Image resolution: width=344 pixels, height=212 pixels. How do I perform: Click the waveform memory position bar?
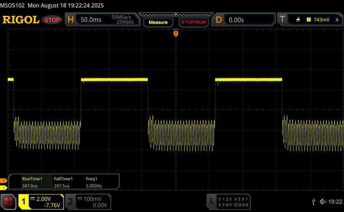click(176, 14)
